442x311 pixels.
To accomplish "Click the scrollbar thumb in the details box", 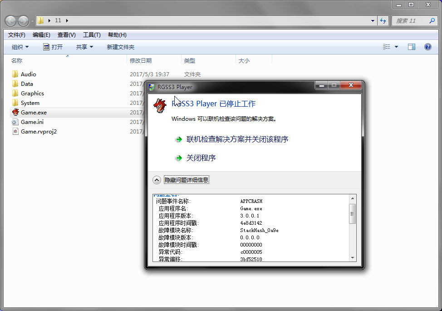I will click(352, 214).
